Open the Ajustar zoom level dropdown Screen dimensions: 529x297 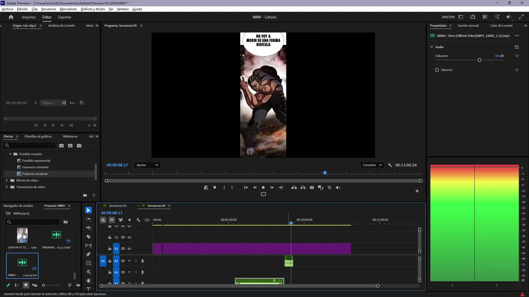pos(148,165)
